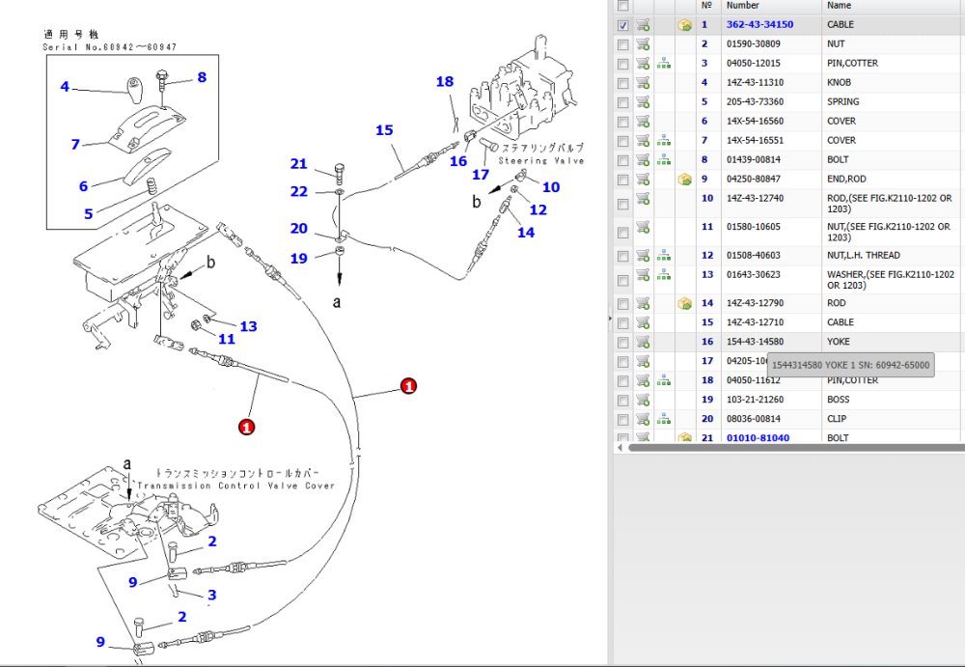
Task: Sort by the Number column header
Action: click(742, 5)
